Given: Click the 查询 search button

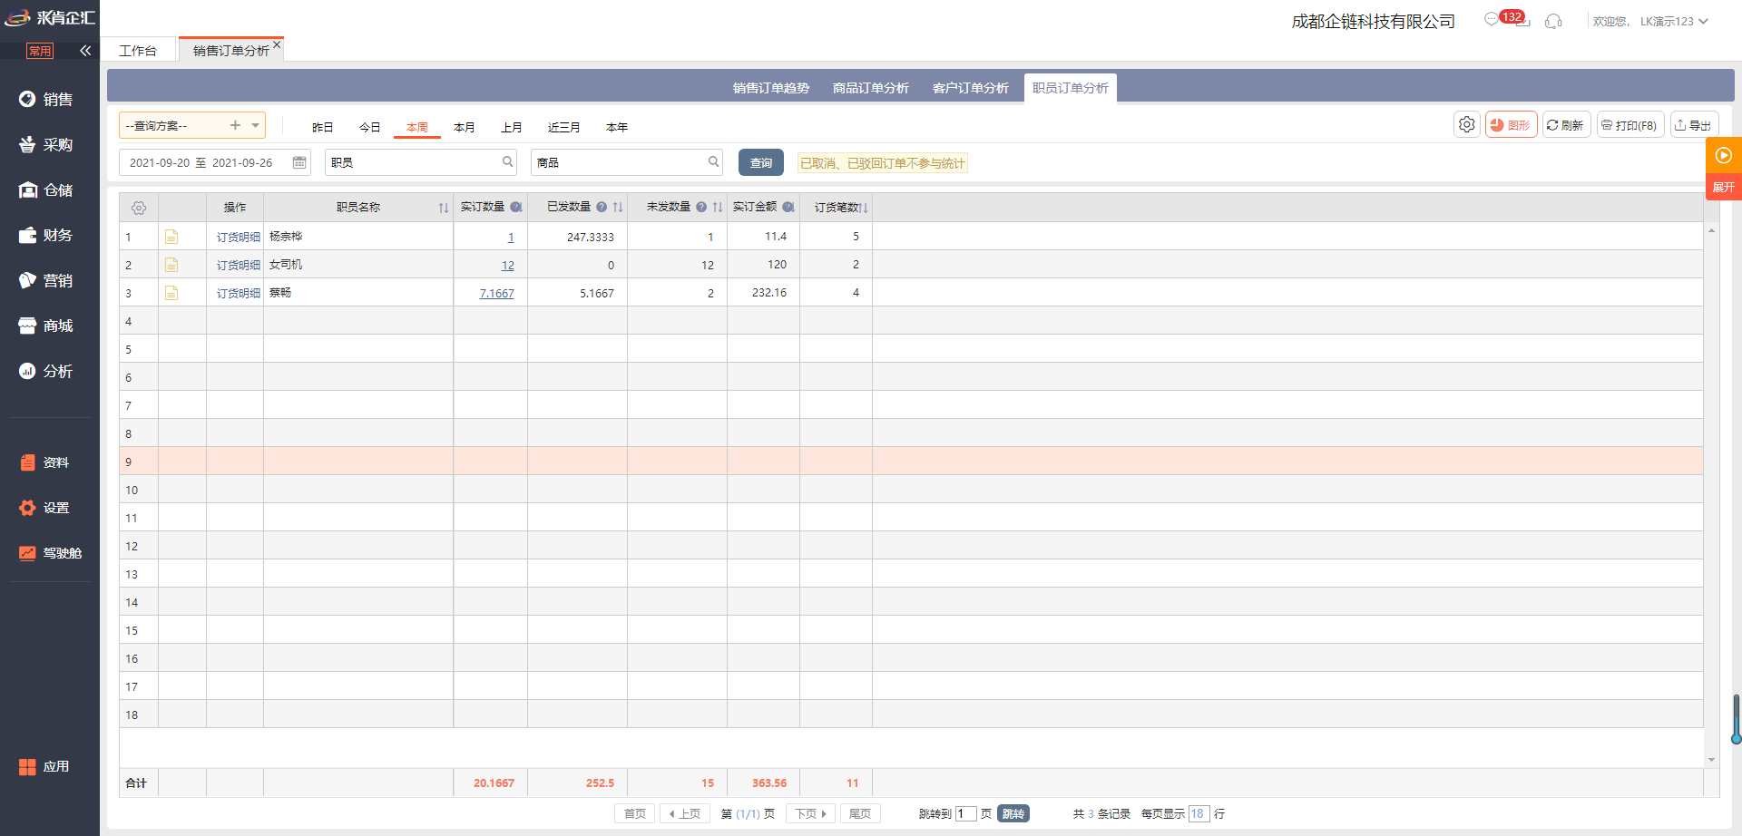Looking at the screenshot, I should tap(760, 162).
